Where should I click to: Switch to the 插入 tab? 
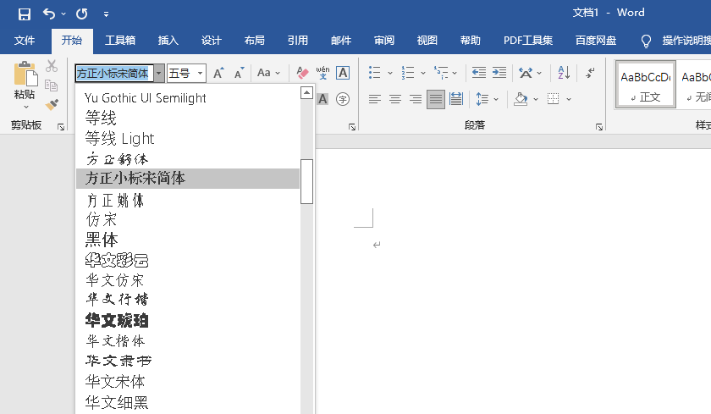click(x=168, y=41)
